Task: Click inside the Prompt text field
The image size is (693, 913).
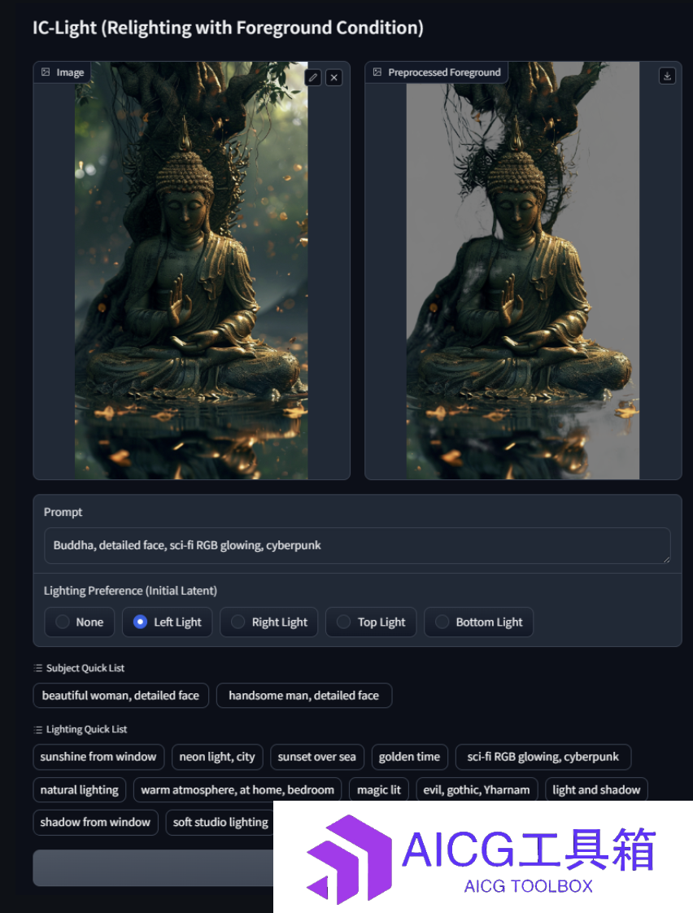Action: coord(357,545)
